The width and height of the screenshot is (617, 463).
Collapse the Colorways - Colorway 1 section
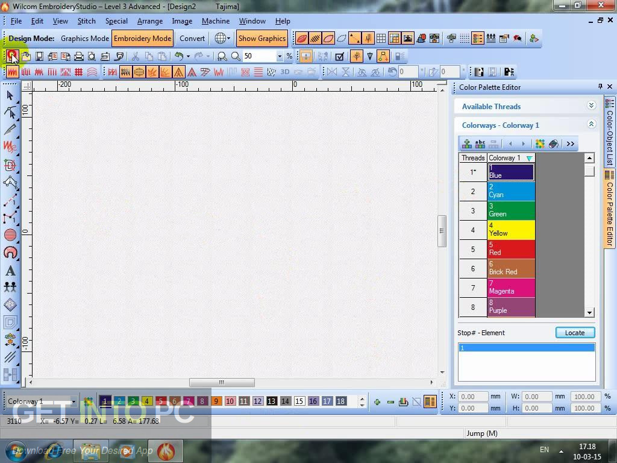click(591, 124)
